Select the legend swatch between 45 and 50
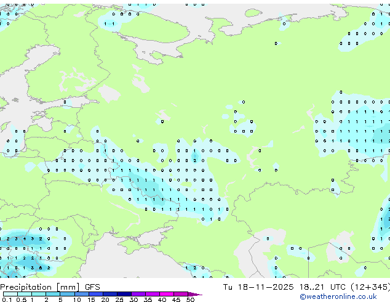This screenshot has height=302, width=390. [x=181, y=294]
